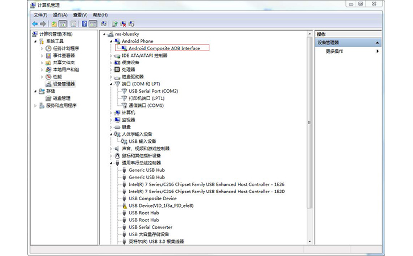Toggle the show/hide action pane icon
Screen dimensions: 413x256
pyautogui.click(x=93, y=24)
